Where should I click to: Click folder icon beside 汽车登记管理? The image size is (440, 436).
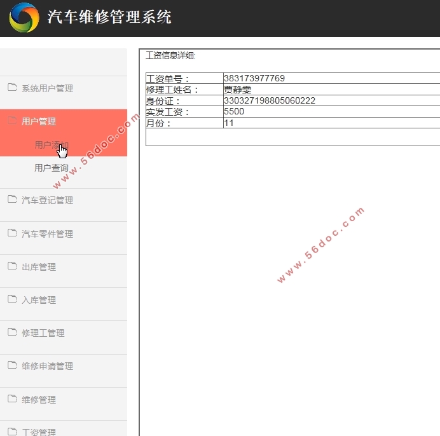[12, 200]
